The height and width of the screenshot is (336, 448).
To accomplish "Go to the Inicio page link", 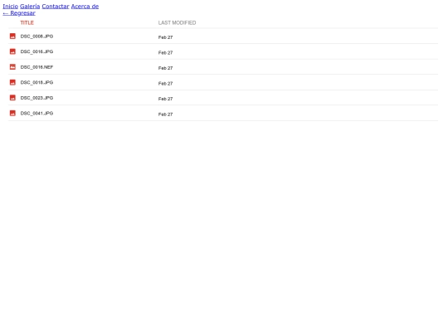I will point(10,7).
